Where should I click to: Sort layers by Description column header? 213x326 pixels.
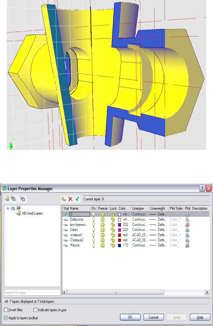200,208
